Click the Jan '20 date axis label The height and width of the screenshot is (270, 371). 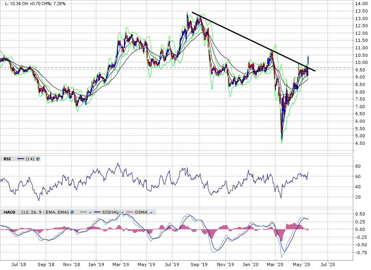250,264
